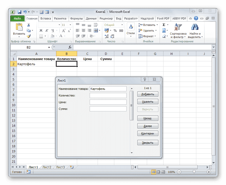The height and width of the screenshot is (185, 226).
Task: Click the AutoSum (Σ) icon
Action: [x=163, y=25]
